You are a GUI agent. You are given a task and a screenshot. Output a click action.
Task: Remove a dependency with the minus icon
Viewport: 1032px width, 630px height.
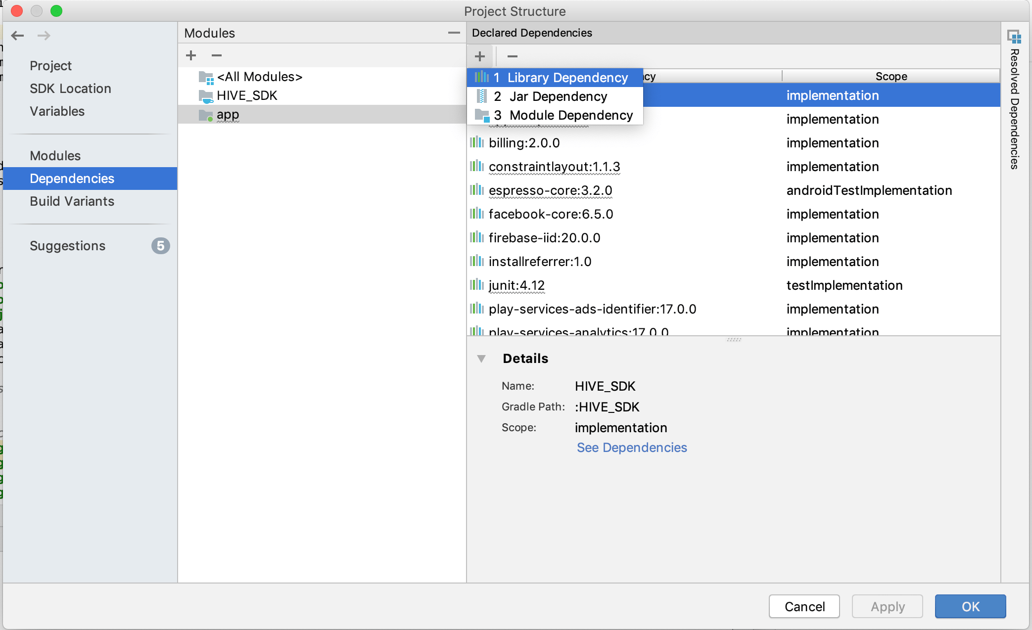coord(512,56)
